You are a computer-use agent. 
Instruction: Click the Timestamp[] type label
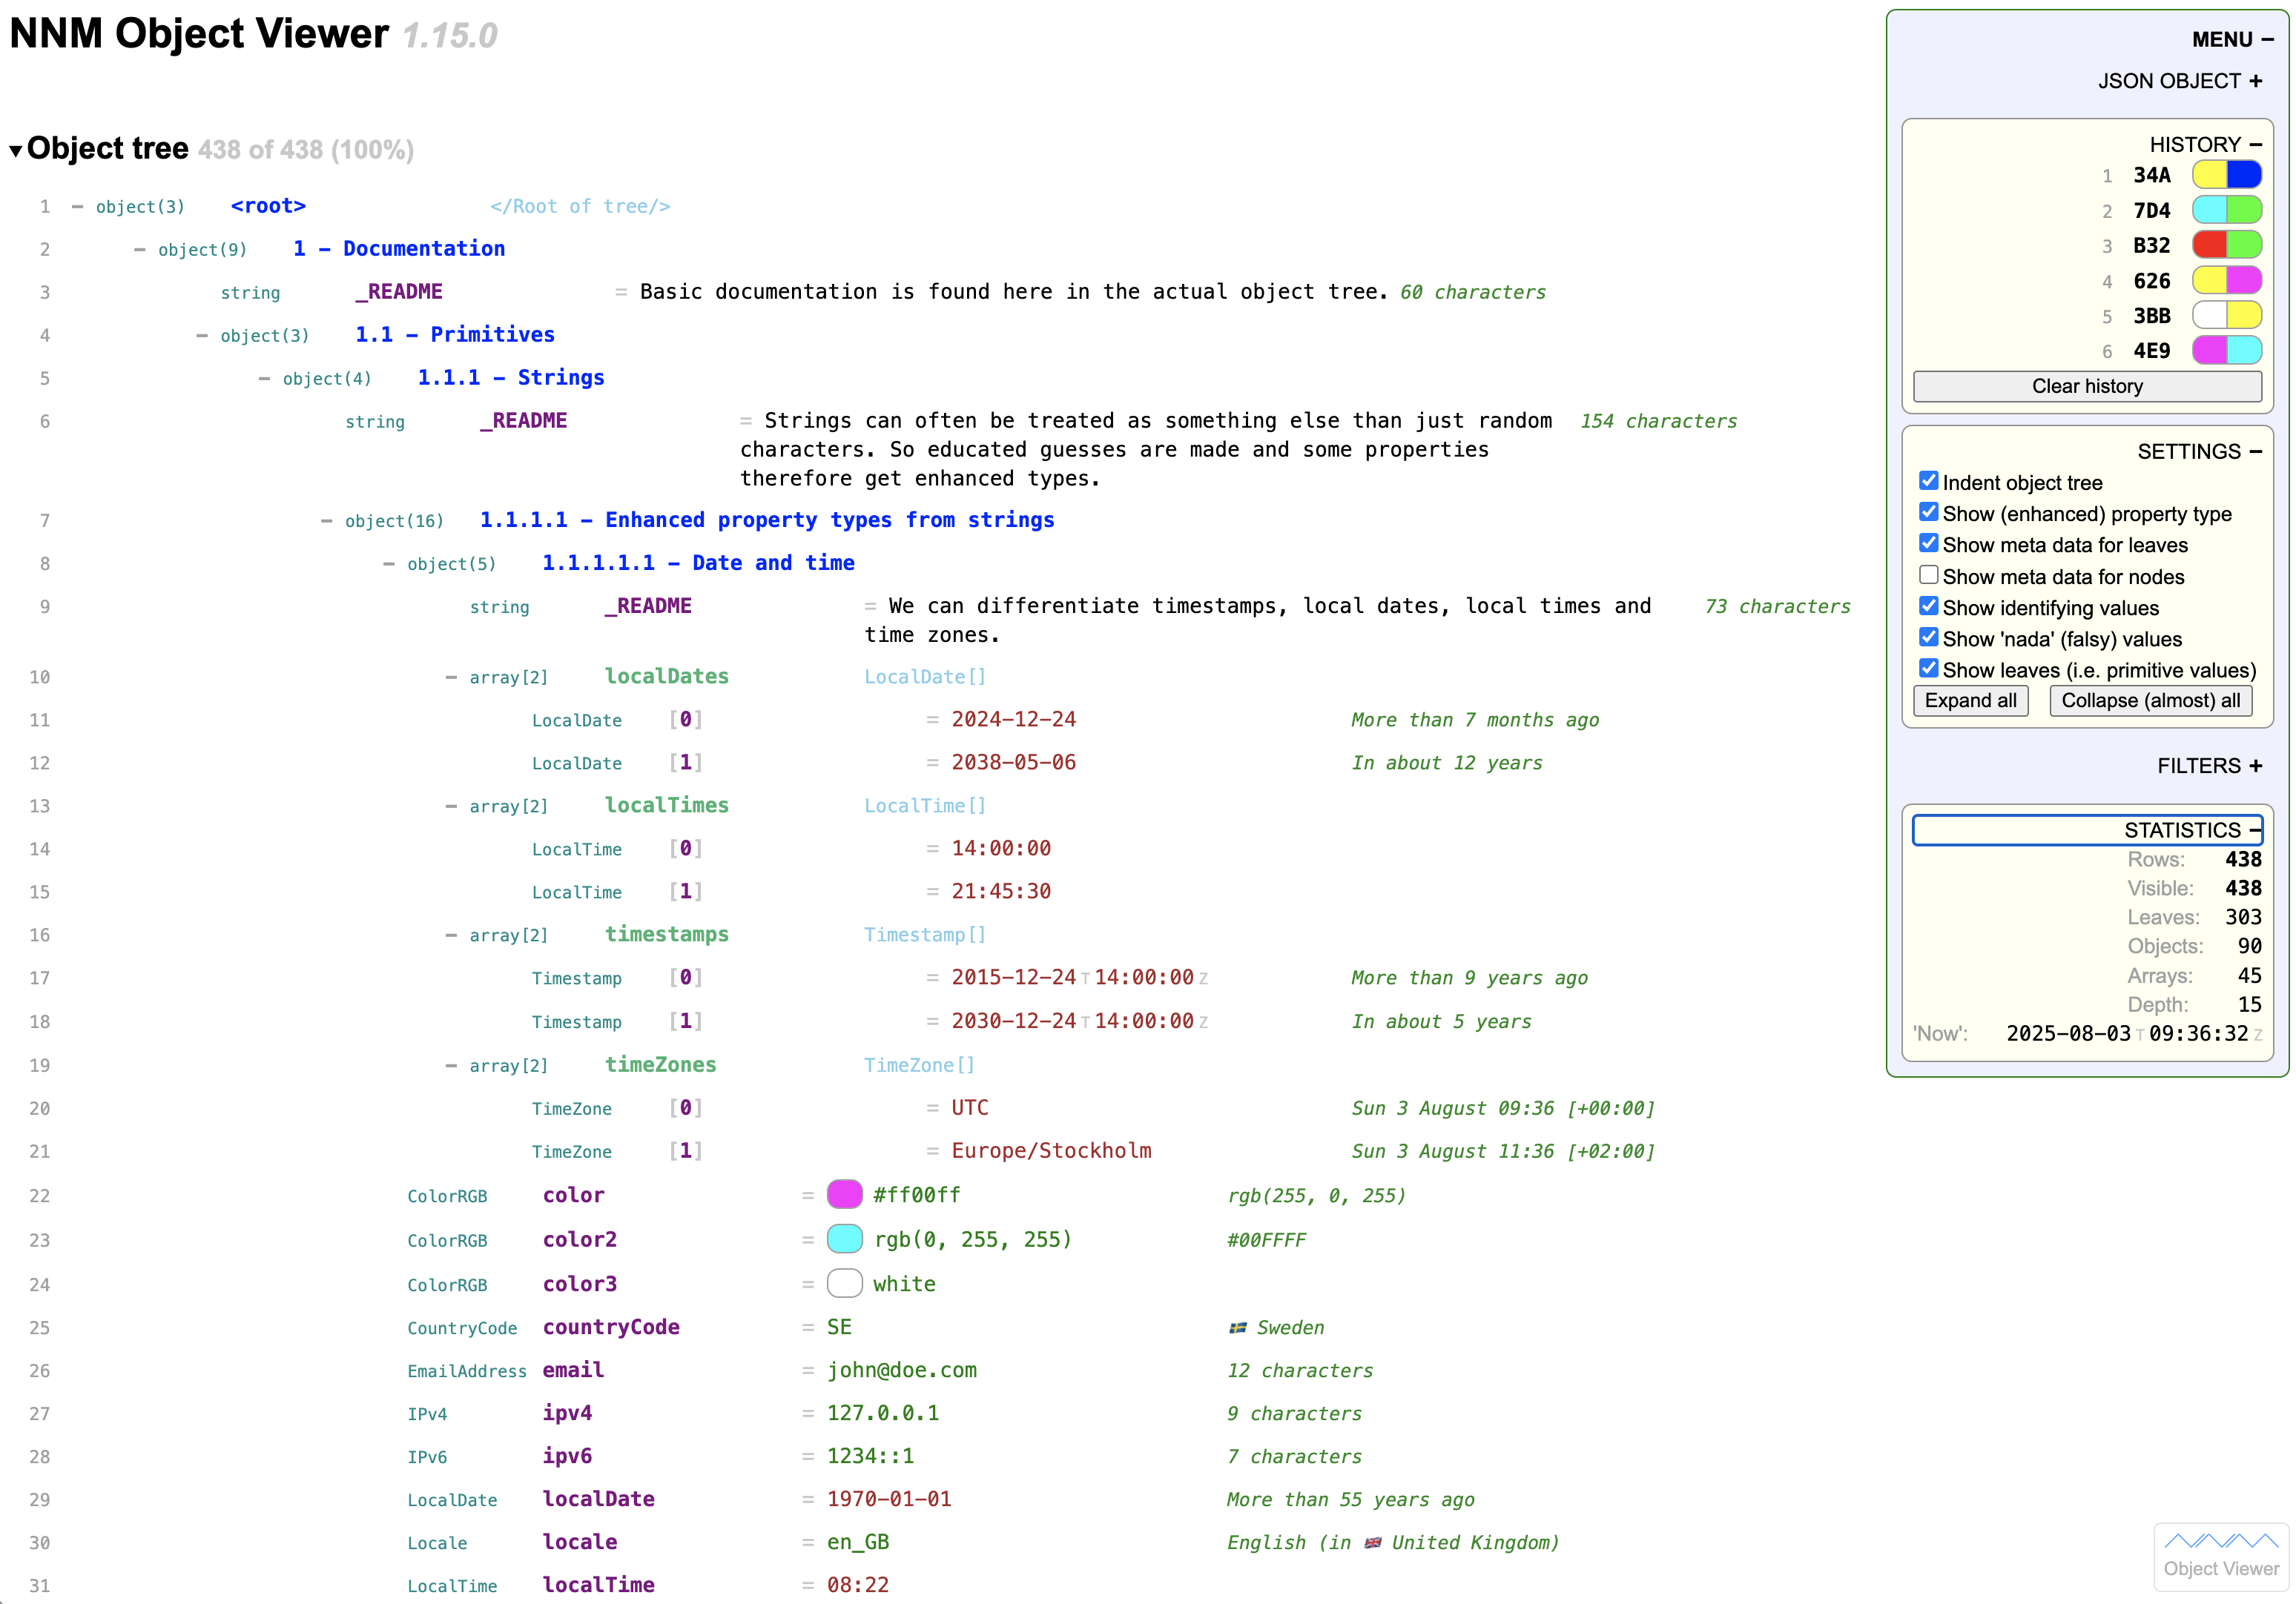tap(925, 935)
